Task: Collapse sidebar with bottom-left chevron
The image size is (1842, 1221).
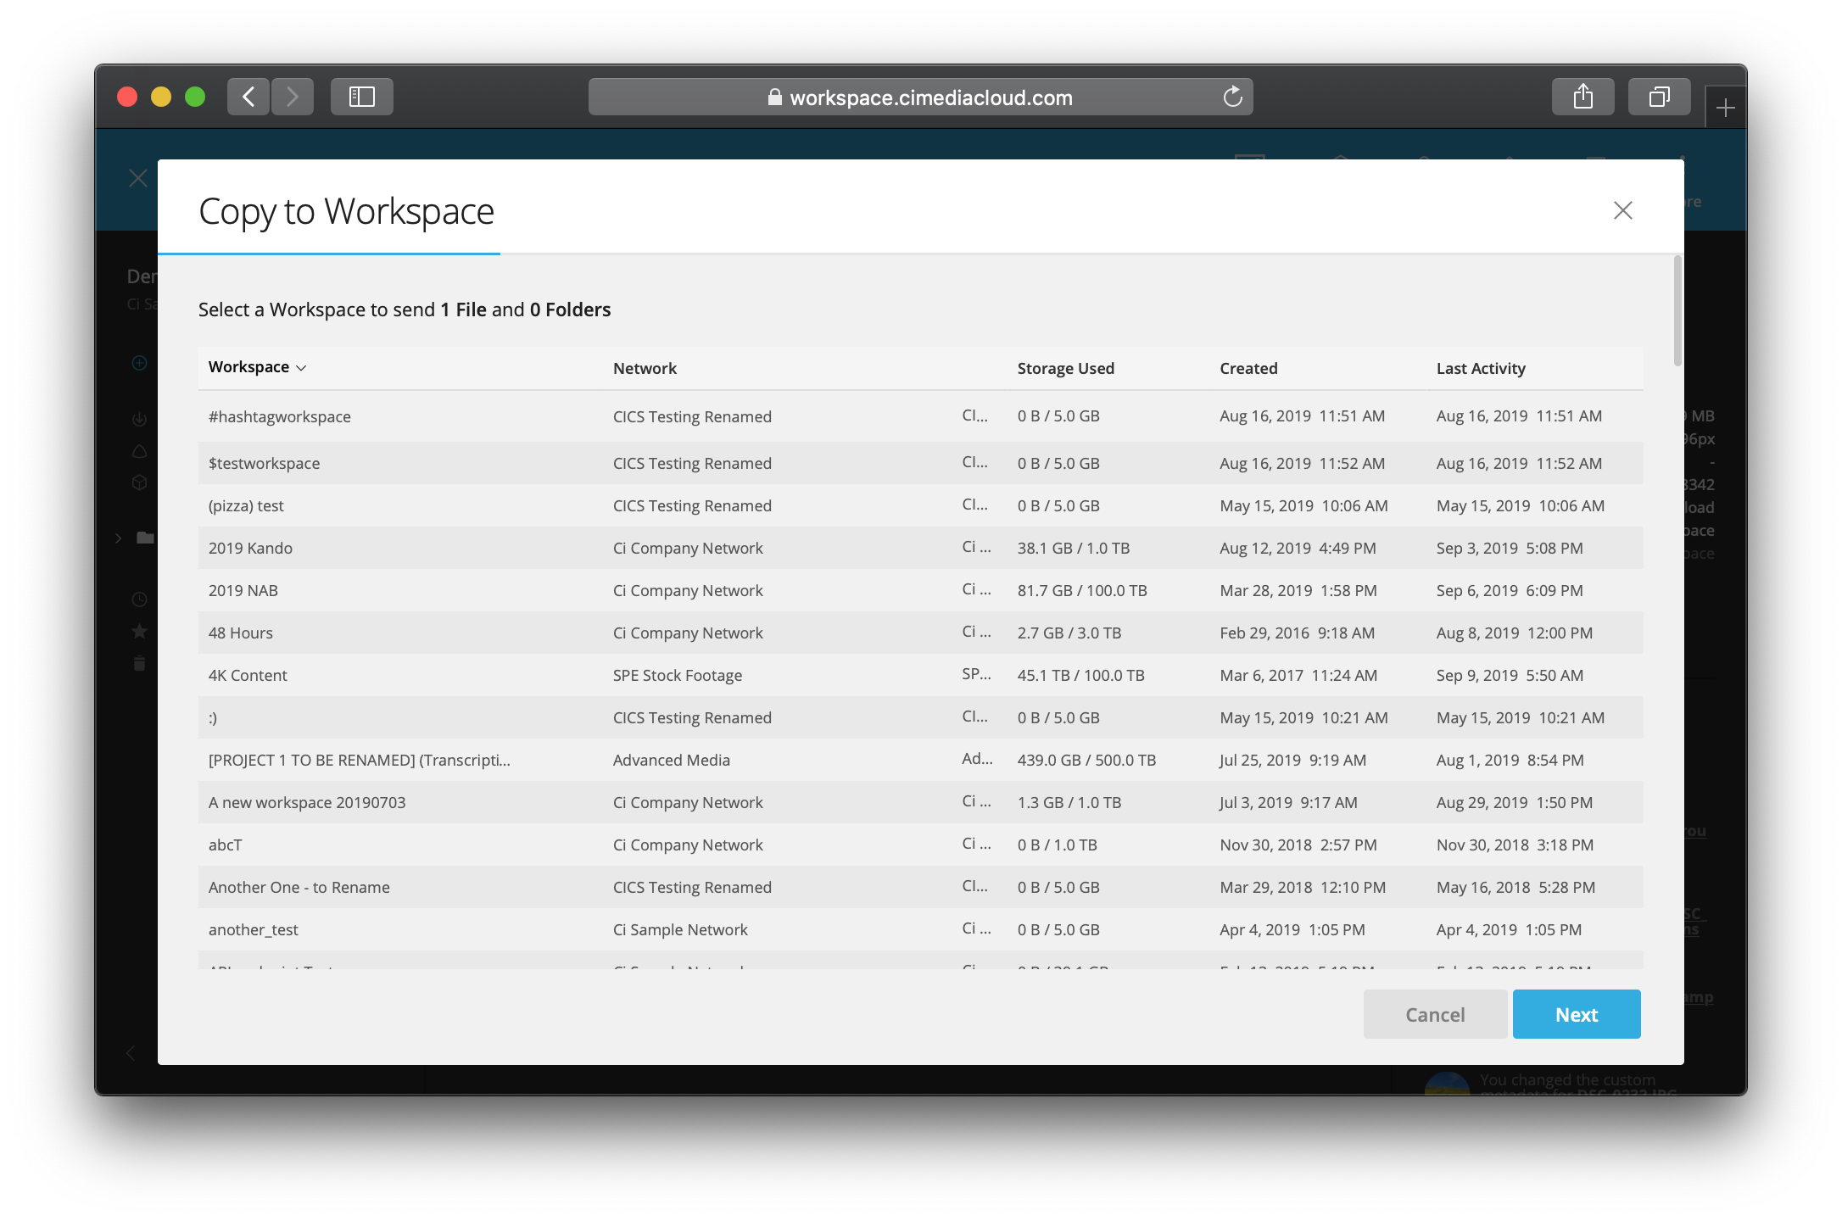Action: point(131,1053)
